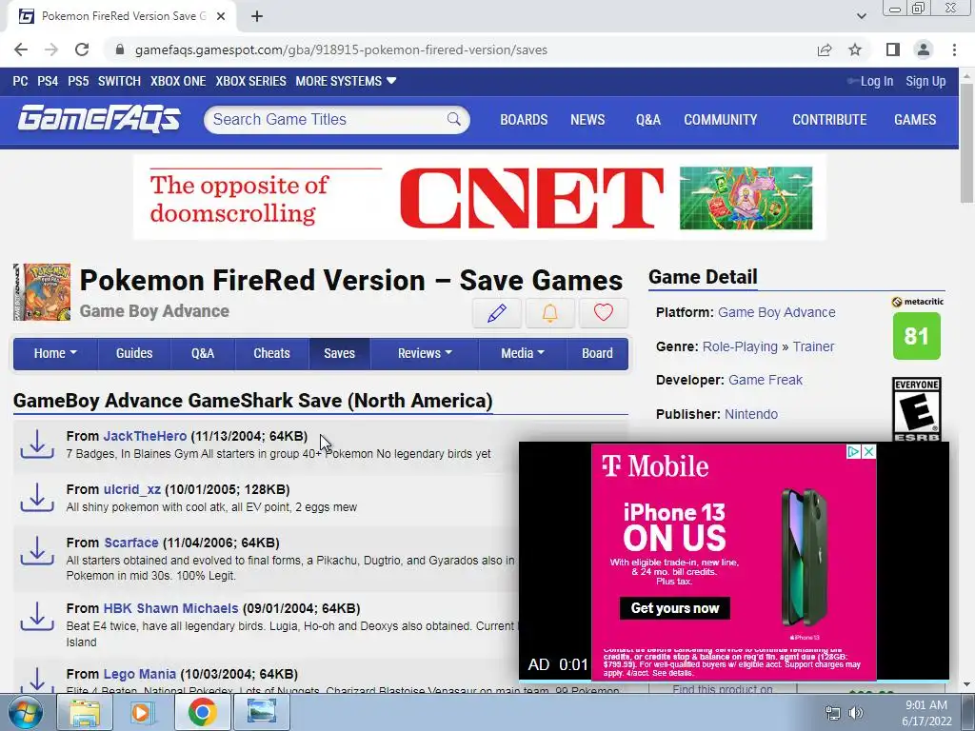Expand the Reviews tab dropdown
The height and width of the screenshot is (731, 975).
[425, 353]
